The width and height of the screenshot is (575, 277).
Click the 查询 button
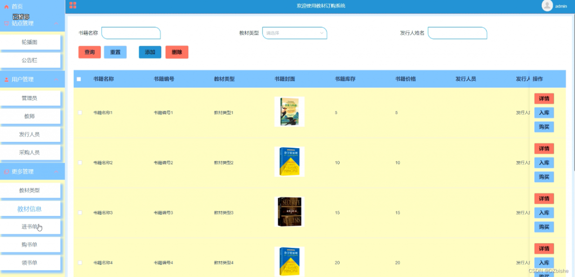coord(89,52)
